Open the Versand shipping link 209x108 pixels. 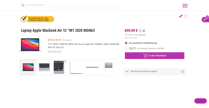click(x=142, y=35)
